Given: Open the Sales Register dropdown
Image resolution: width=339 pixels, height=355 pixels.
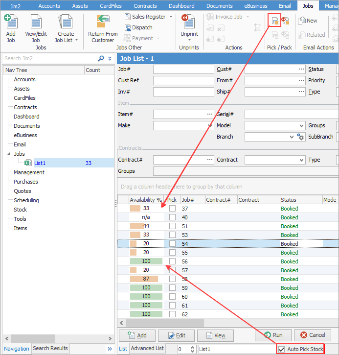Looking at the screenshot, I should coord(171,17).
